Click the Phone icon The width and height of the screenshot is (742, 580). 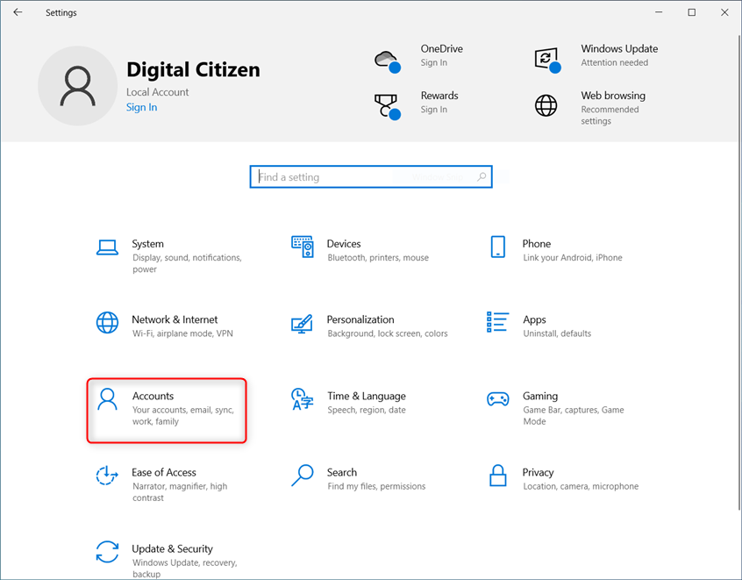point(498,247)
